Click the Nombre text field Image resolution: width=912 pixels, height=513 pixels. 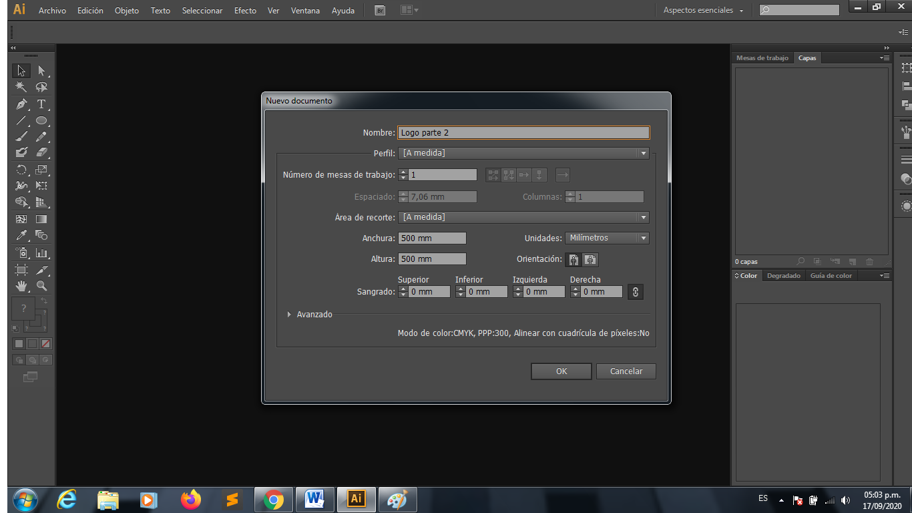[523, 133]
